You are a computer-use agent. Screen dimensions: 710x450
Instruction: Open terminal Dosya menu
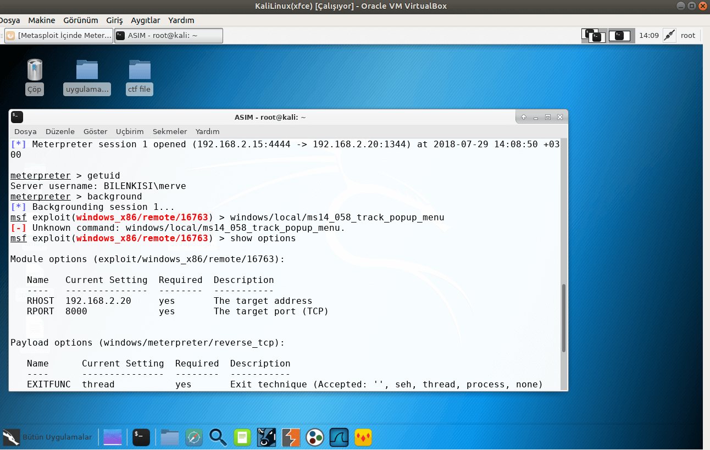[25, 131]
